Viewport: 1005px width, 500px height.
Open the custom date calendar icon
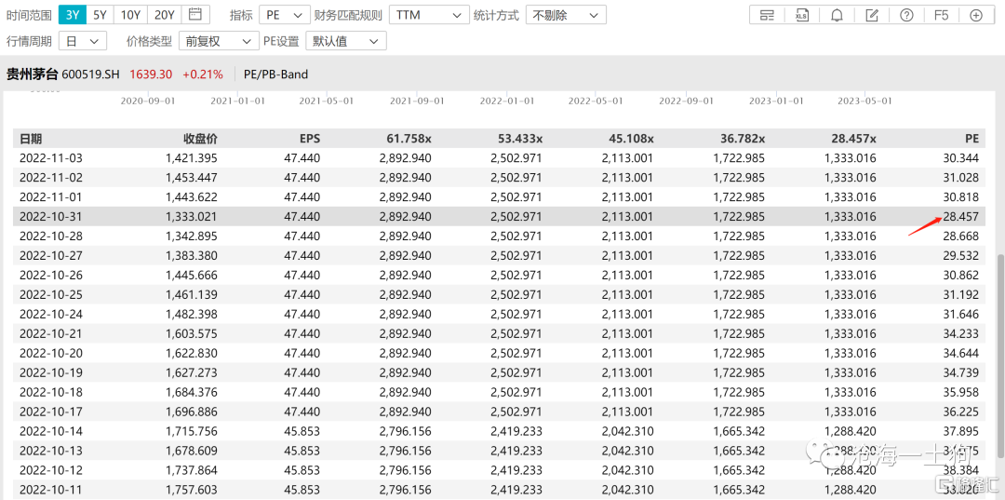(x=196, y=14)
